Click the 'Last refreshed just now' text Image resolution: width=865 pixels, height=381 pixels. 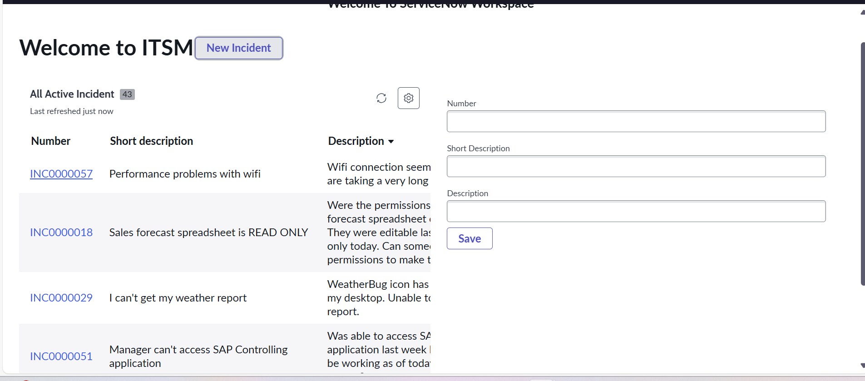point(72,111)
